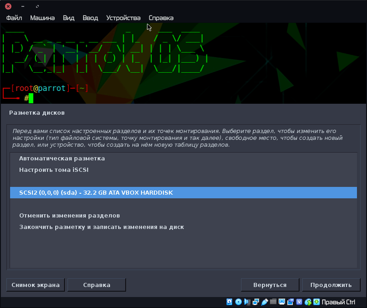Screen dimensions: 367x308
Task: Open the audio settings status icon
Action: (247, 302)
